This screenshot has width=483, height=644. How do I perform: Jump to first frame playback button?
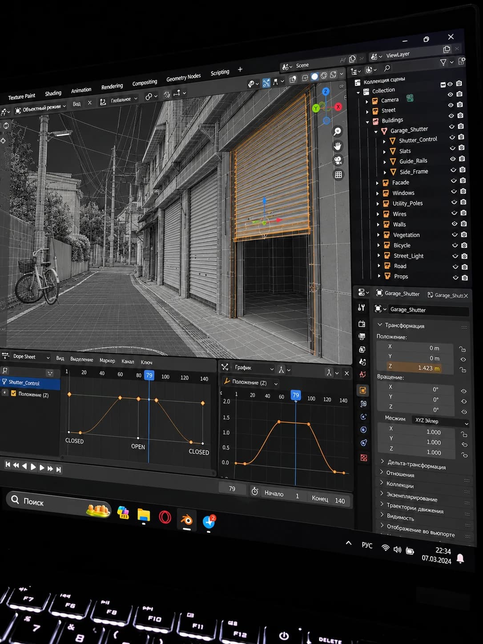click(x=8, y=464)
